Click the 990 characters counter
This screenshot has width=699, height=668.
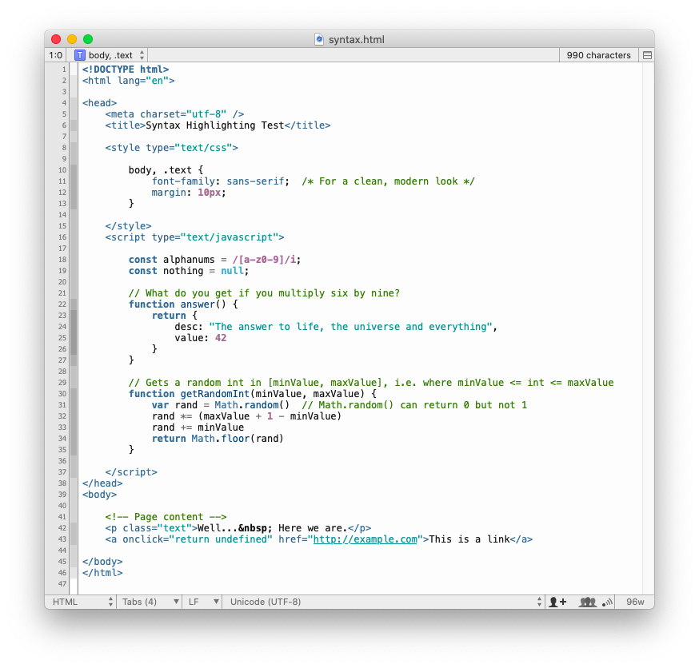pyautogui.click(x=598, y=55)
